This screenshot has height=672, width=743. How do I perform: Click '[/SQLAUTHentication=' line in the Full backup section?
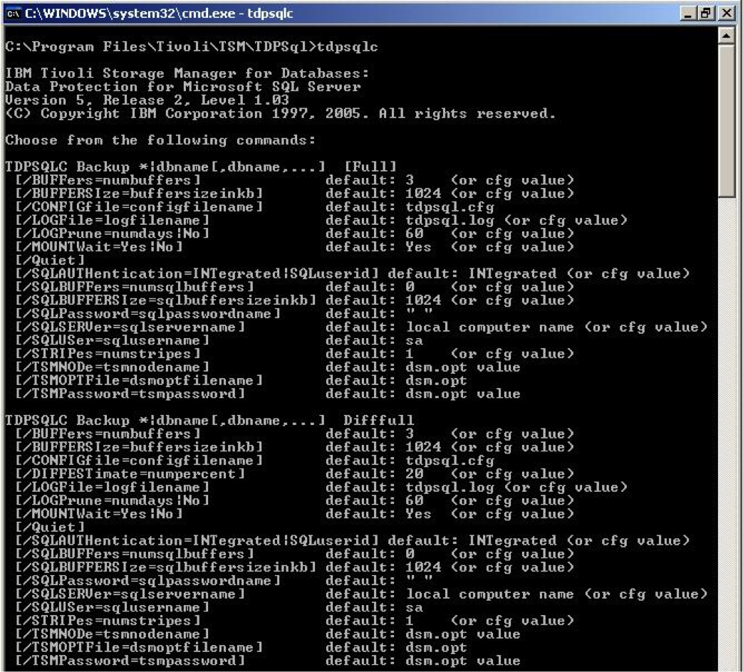click(x=353, y=273)
